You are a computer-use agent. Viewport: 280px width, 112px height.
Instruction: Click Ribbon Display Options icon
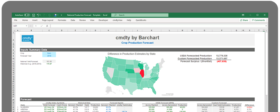[x=243, y=15]
